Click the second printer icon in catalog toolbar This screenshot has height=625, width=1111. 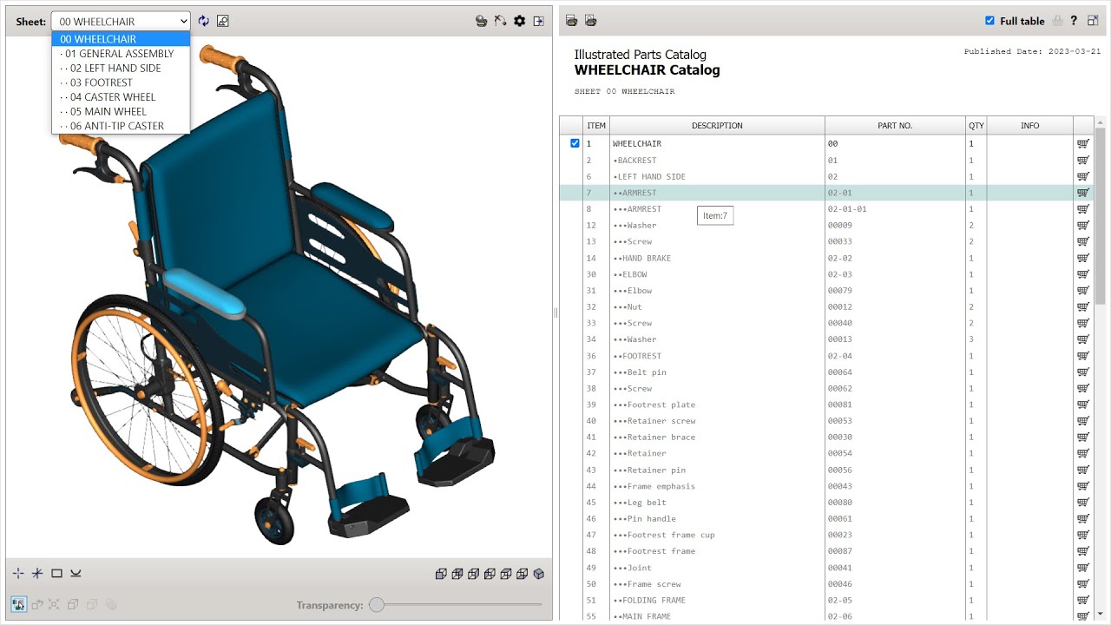[x=590, y=21]
